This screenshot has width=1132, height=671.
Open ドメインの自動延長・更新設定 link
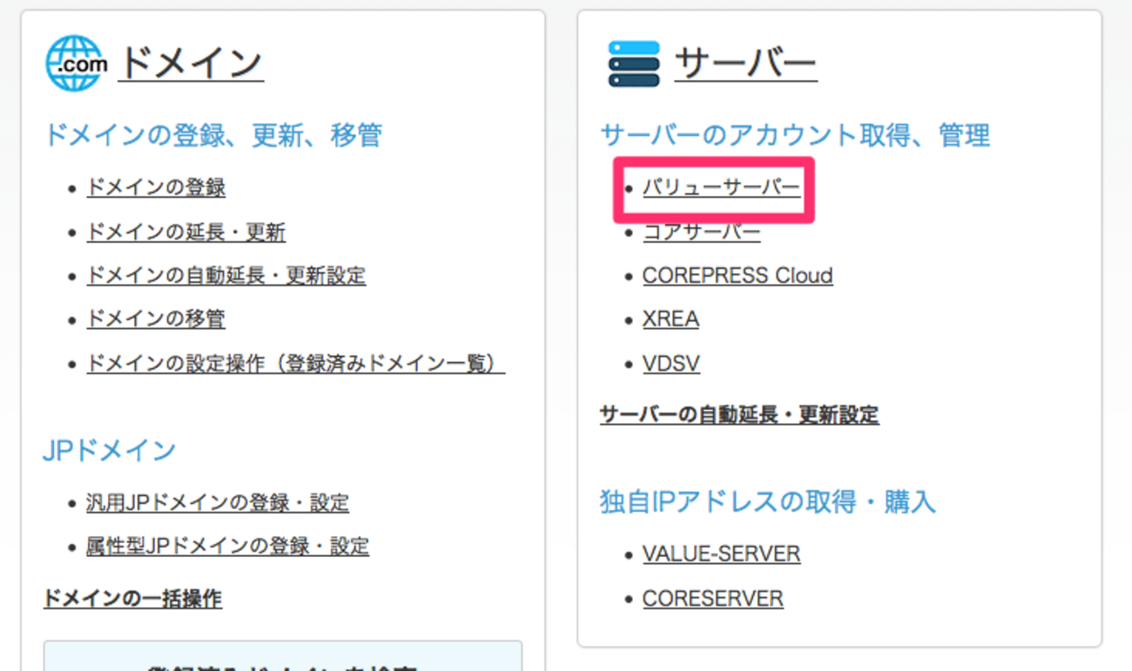tap(226, 275)
